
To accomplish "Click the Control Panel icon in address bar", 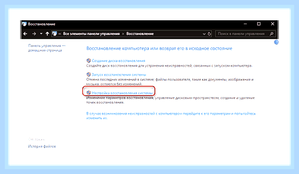I will [x=54, y=34].
